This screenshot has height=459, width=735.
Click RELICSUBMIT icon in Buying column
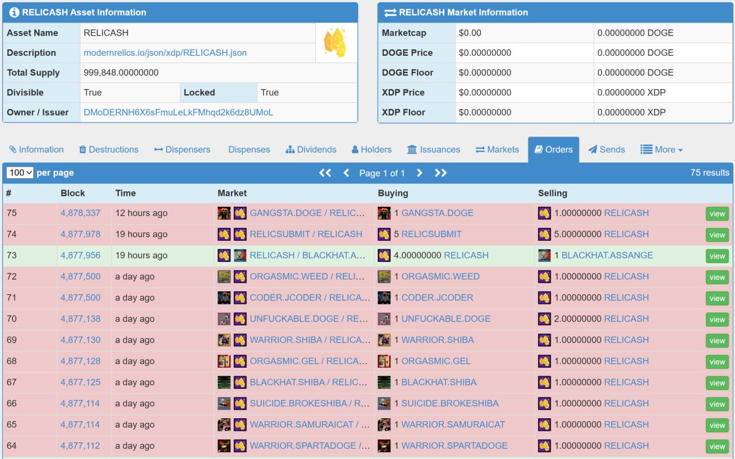click(384, 234)
